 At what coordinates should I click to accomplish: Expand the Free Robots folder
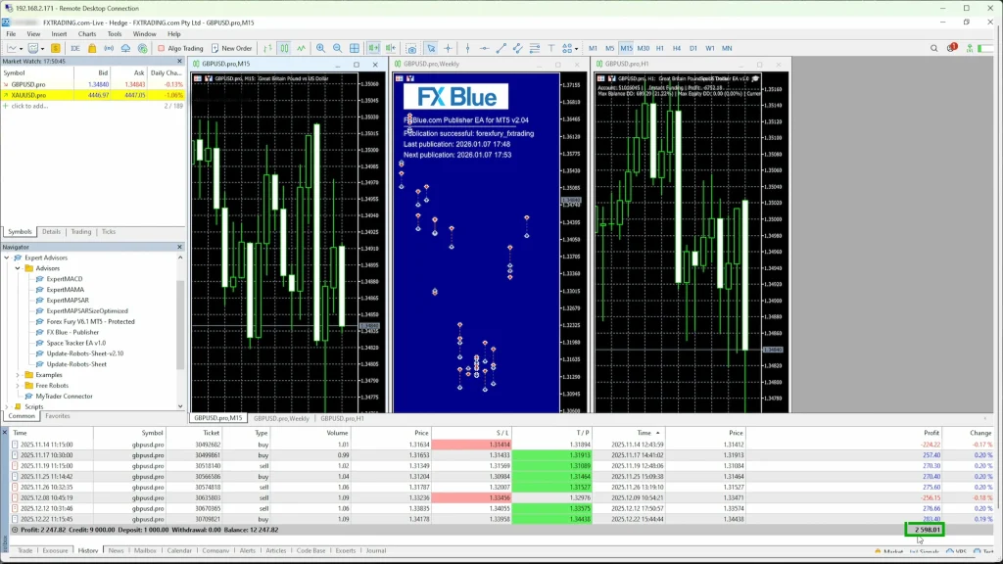[18, 386]
